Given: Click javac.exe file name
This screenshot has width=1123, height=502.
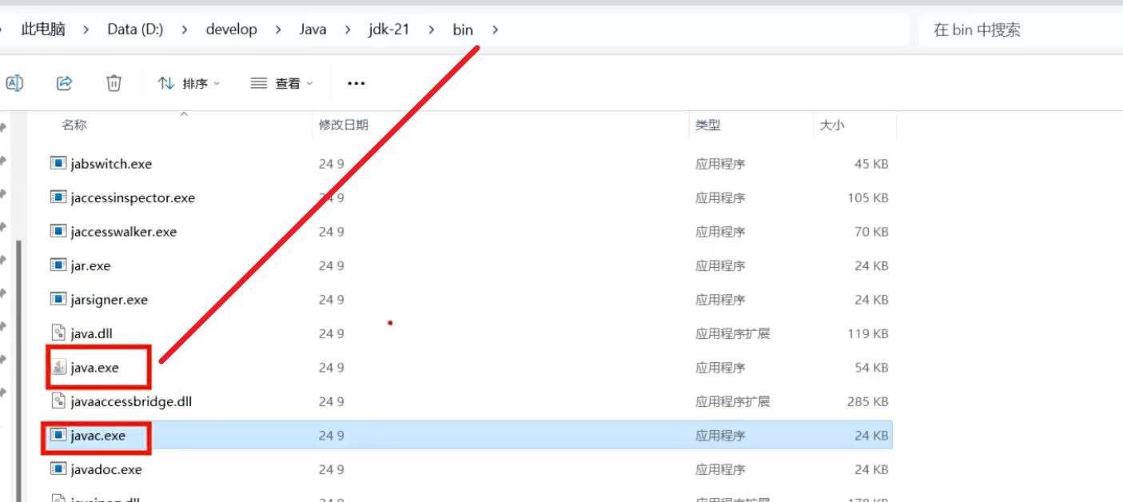Looking at the screenshot, I should tap(98, 436).
